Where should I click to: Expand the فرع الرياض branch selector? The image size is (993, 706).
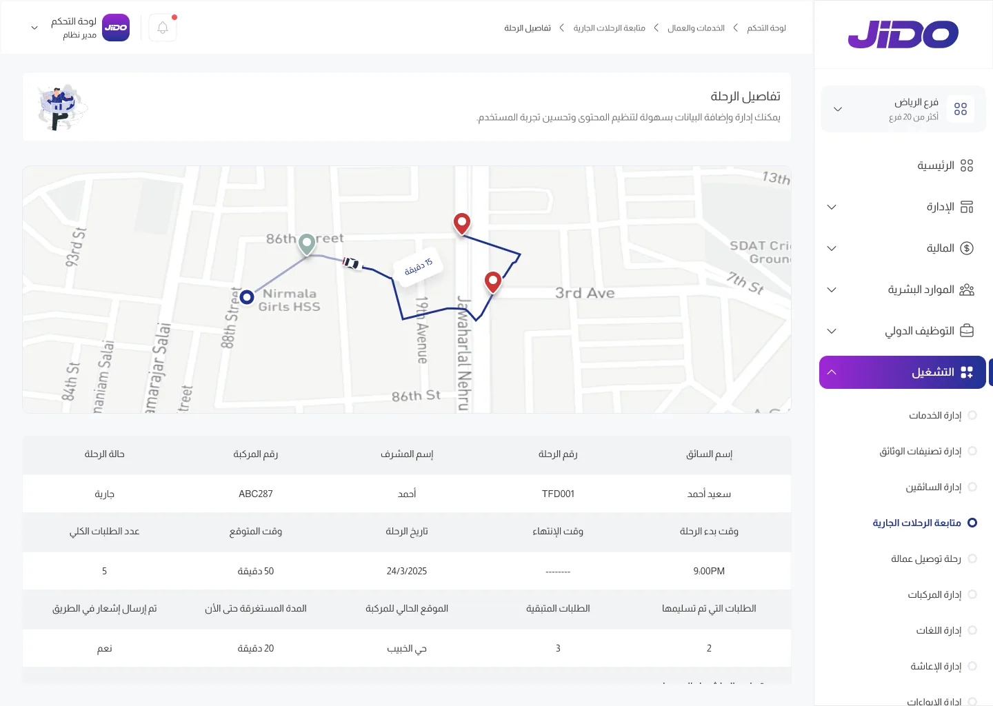click(838, 109)
